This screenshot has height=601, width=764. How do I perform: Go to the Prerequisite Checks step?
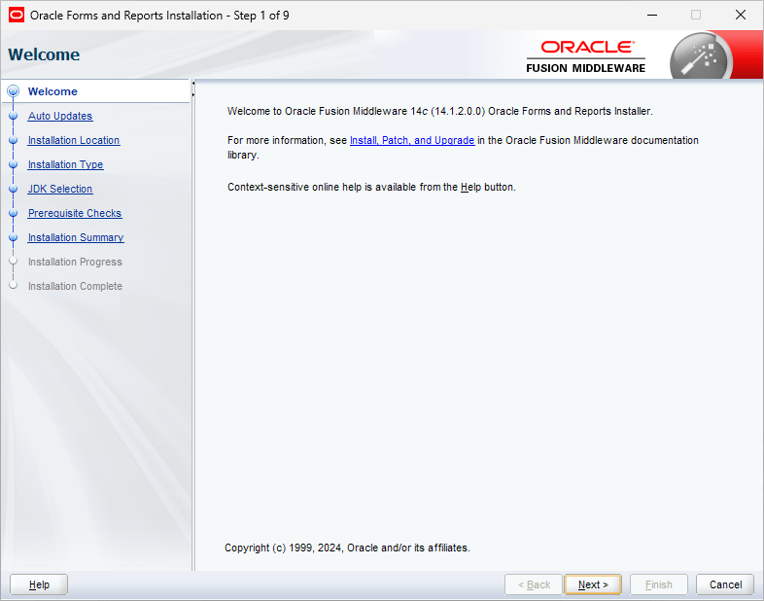click(75, 214)
